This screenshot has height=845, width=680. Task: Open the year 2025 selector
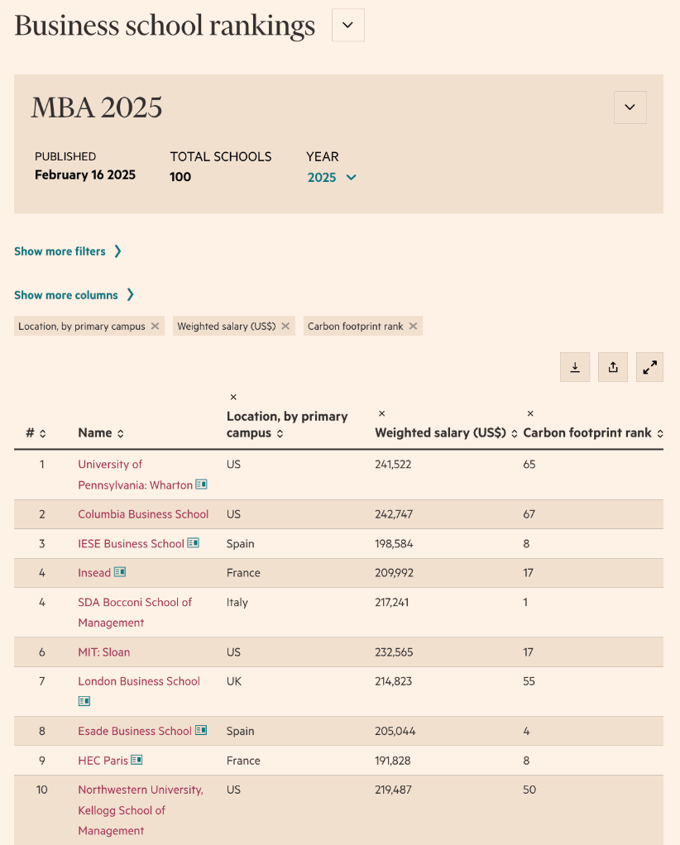pyautogui.click(x=332, y=177)
